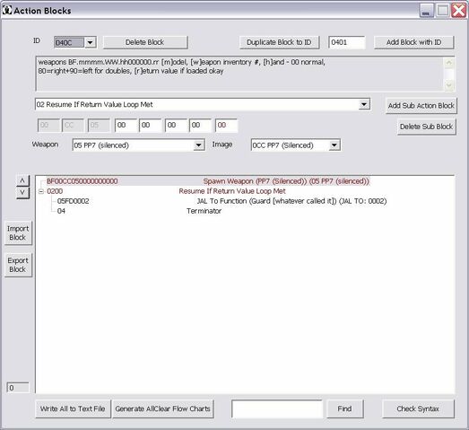Screen dimensions: 469x430
Task: Click the Export Block button
Action: click(x=18, y=265)
